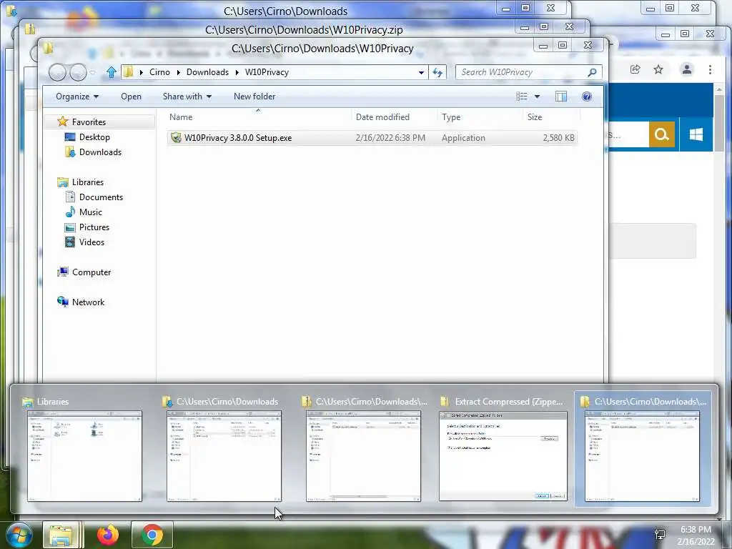Image resolution: width=732 pixels, height=549 pixels.
Task: Select Downloads in the address breadcrumb
Action: 208,72
